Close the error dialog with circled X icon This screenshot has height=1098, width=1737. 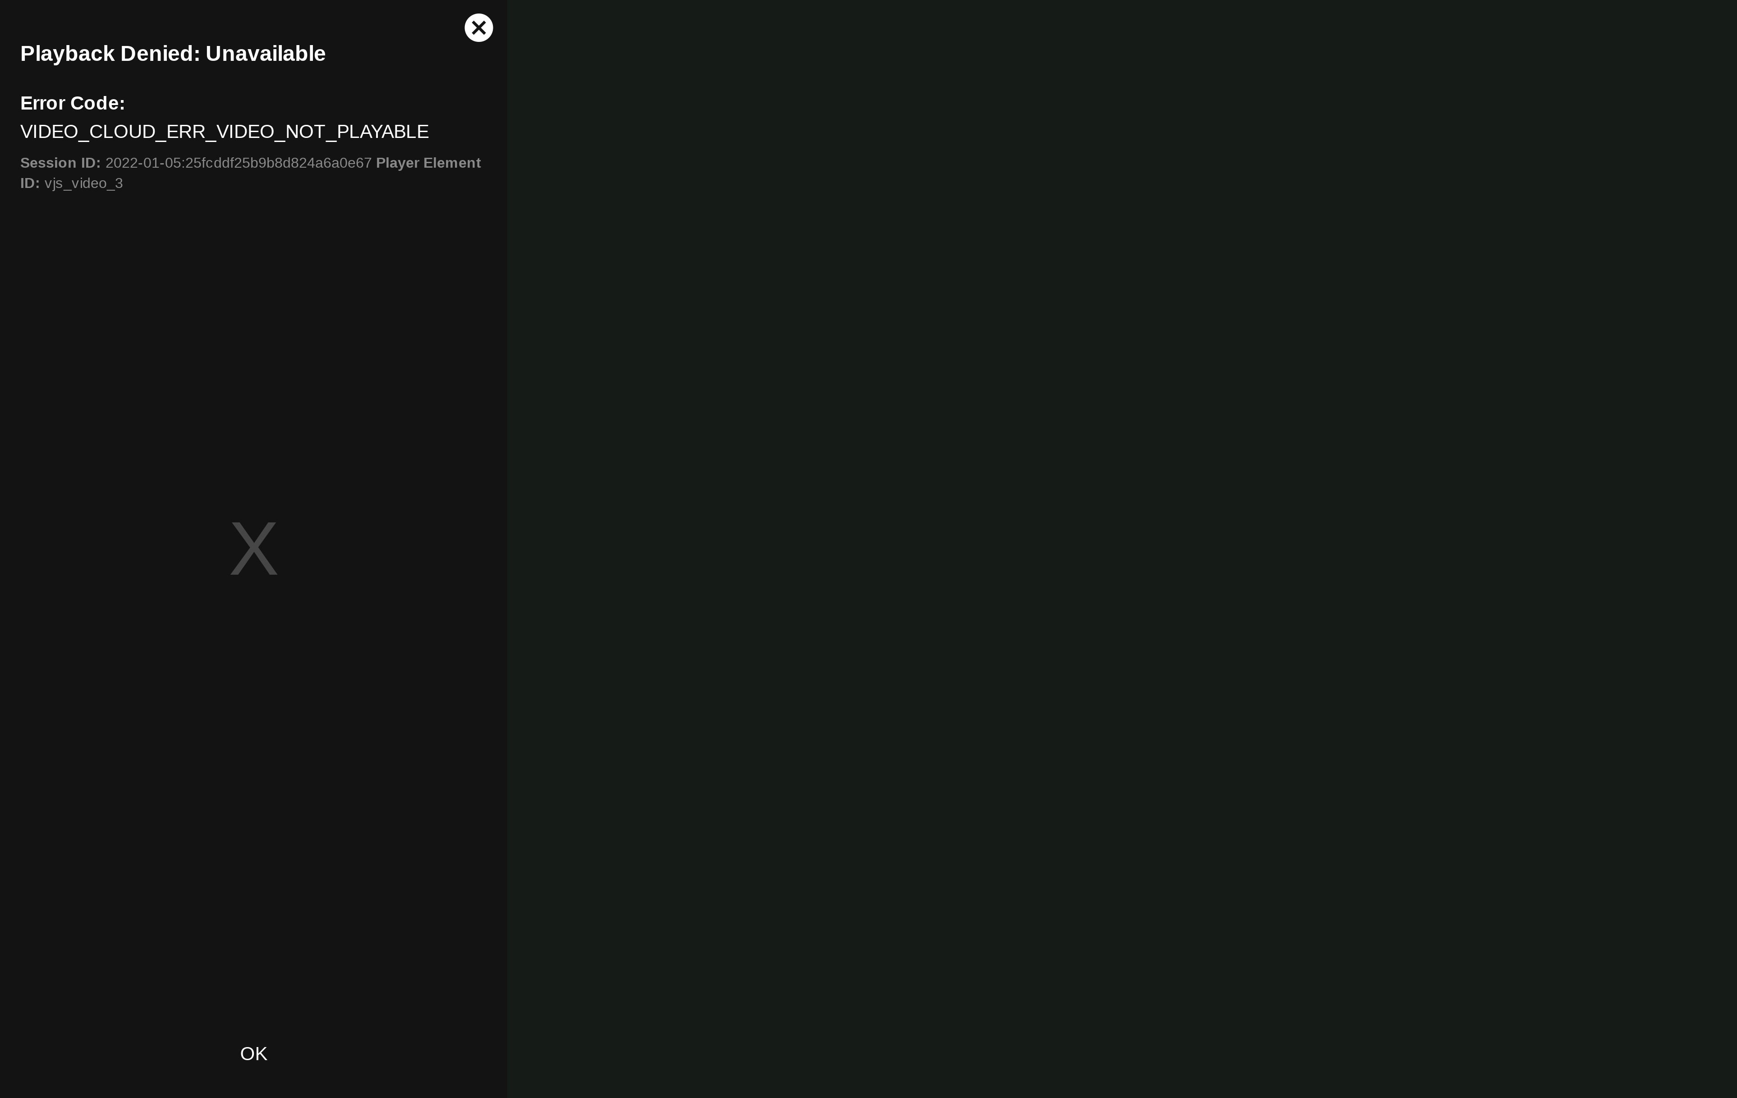pos(478,28)
